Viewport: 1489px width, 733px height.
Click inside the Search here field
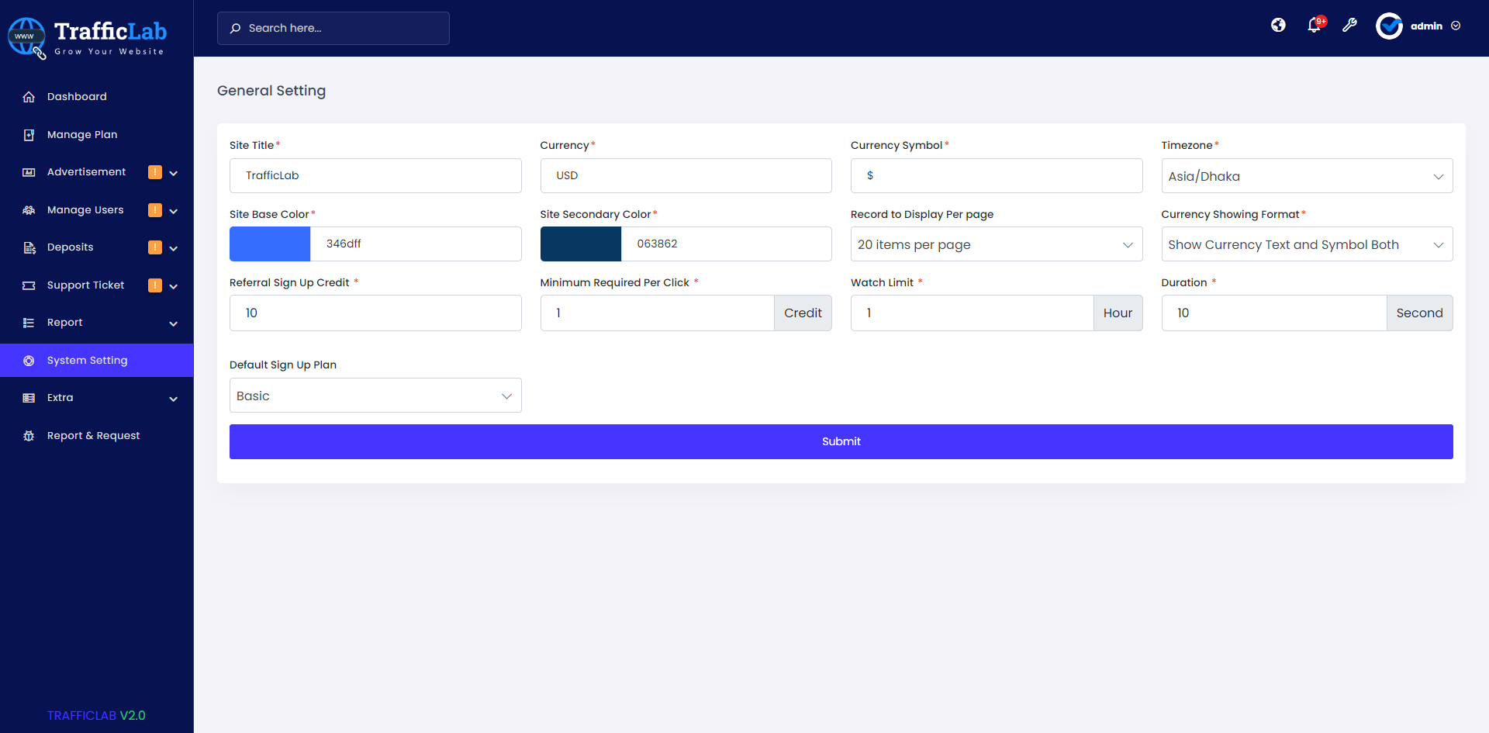click(333, 28)
